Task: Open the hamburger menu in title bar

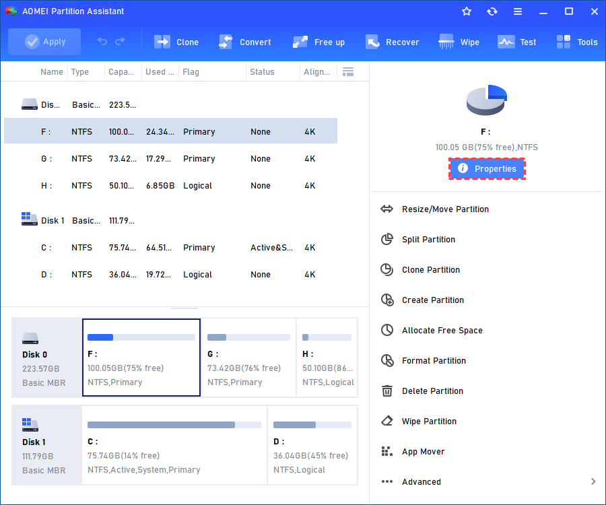Action: click(x=518, y=11)
